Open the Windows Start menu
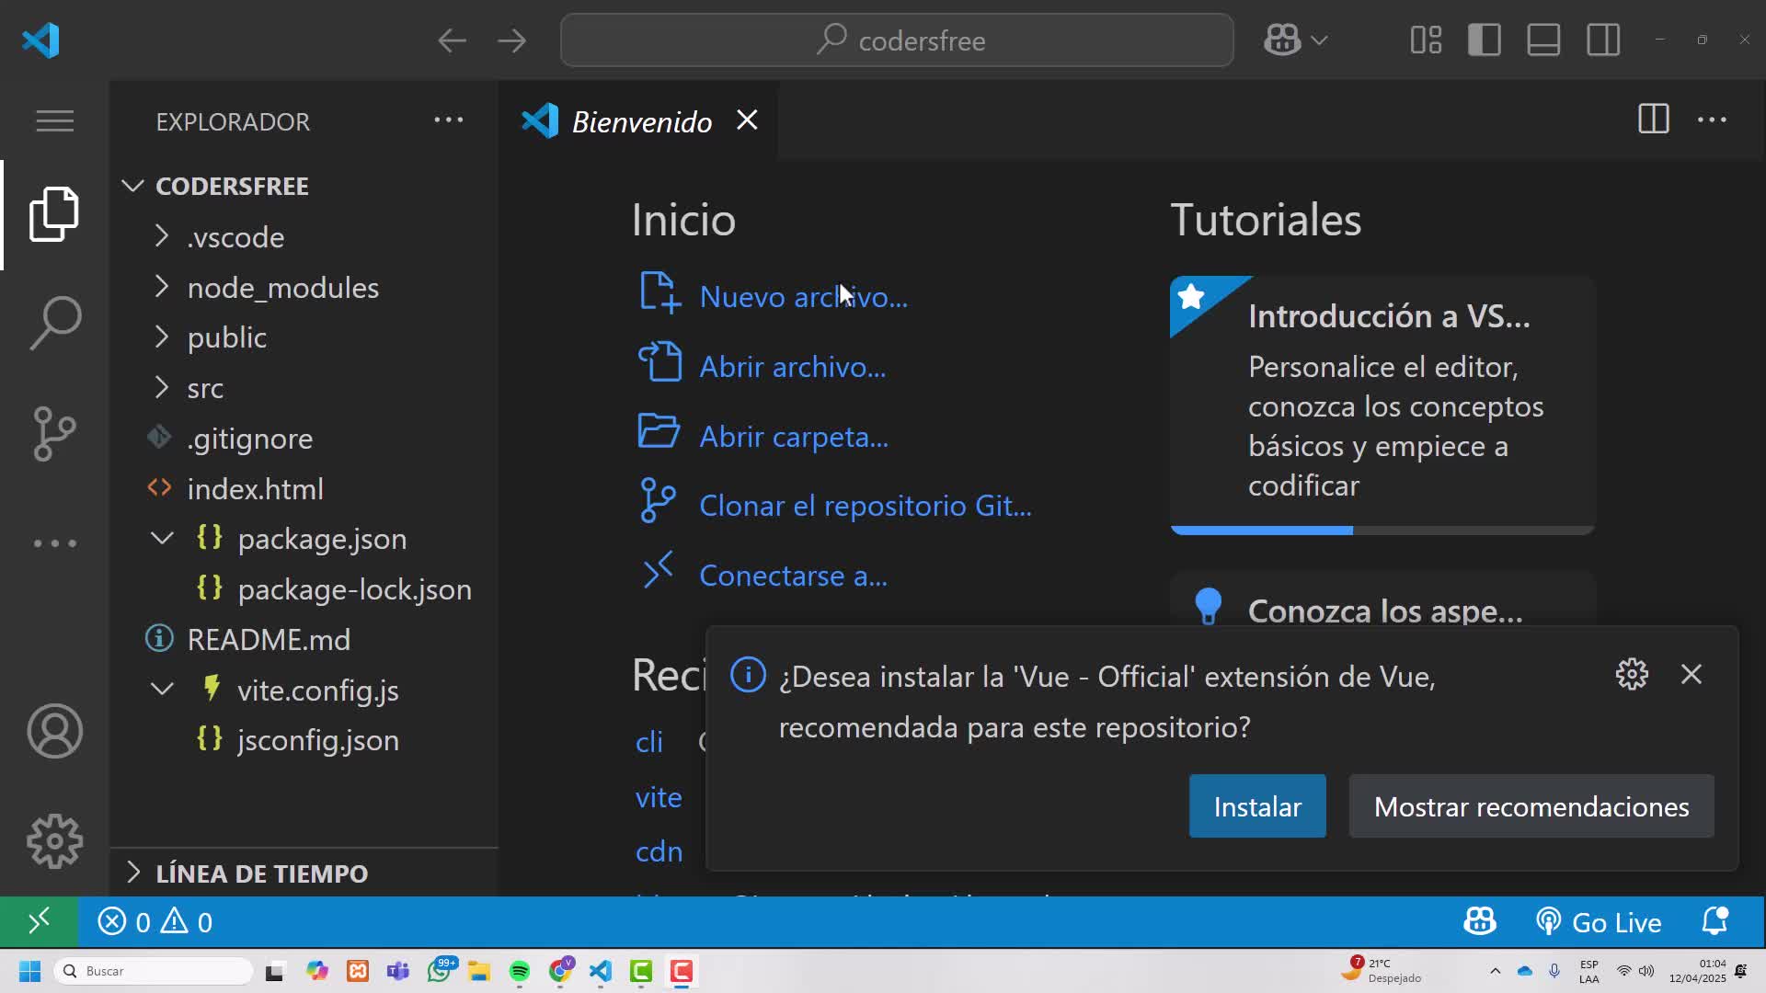Viewport: 1766px width, 993px height. point(29,971)
